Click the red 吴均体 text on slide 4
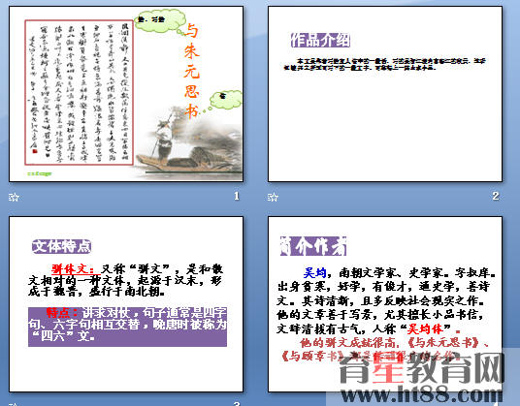The image size is (520, 406). (425, 329)
